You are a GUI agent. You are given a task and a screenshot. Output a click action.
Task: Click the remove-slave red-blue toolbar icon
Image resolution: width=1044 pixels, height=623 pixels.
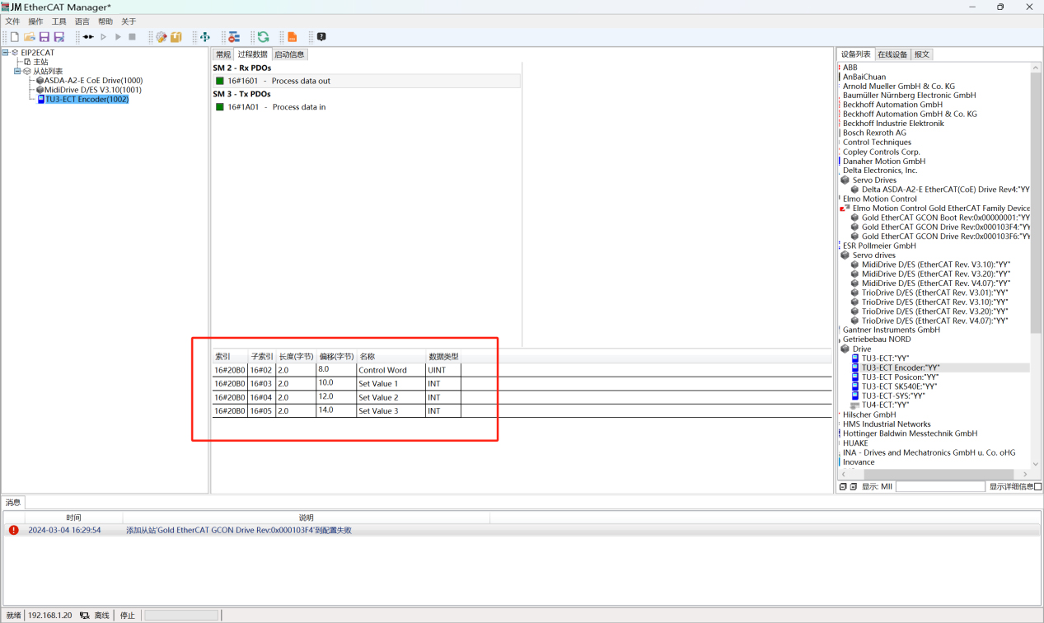pos(234,37)
